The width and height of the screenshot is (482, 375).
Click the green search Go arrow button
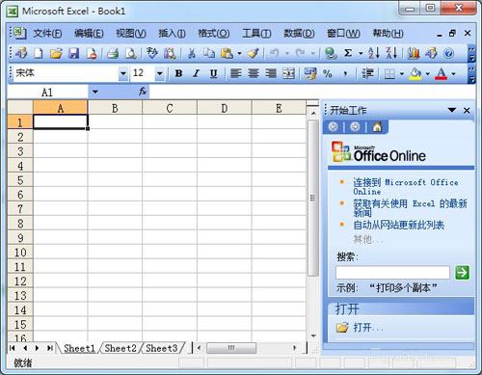click(x=462, y=273)
